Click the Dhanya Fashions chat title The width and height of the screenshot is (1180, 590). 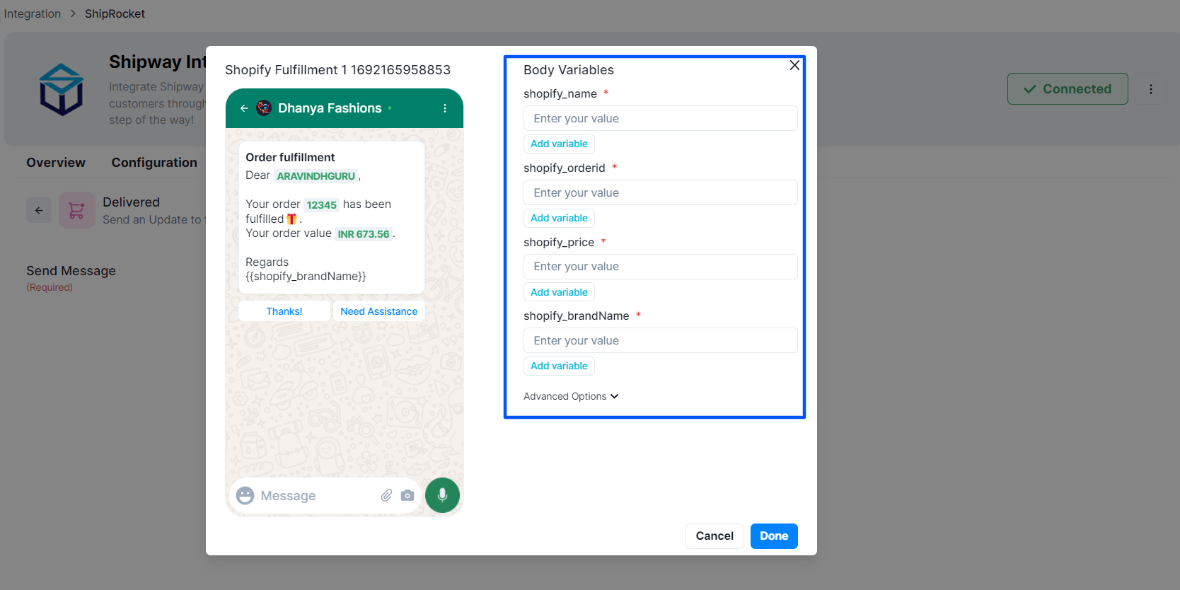coord(330,108)
